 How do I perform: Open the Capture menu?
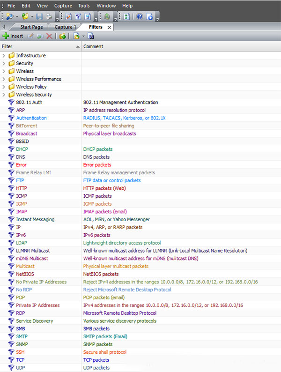click(x=63, y=6)
